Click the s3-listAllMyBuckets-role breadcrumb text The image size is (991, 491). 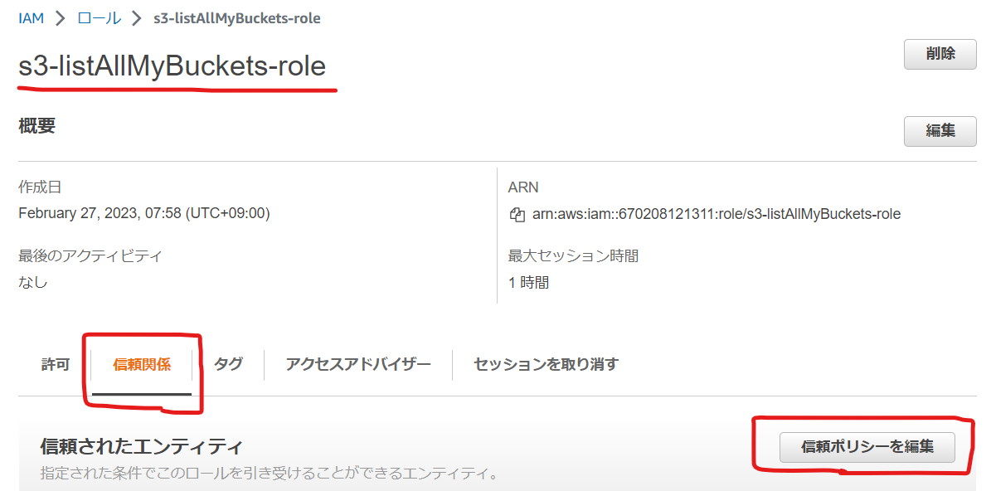tap(237, 18)
